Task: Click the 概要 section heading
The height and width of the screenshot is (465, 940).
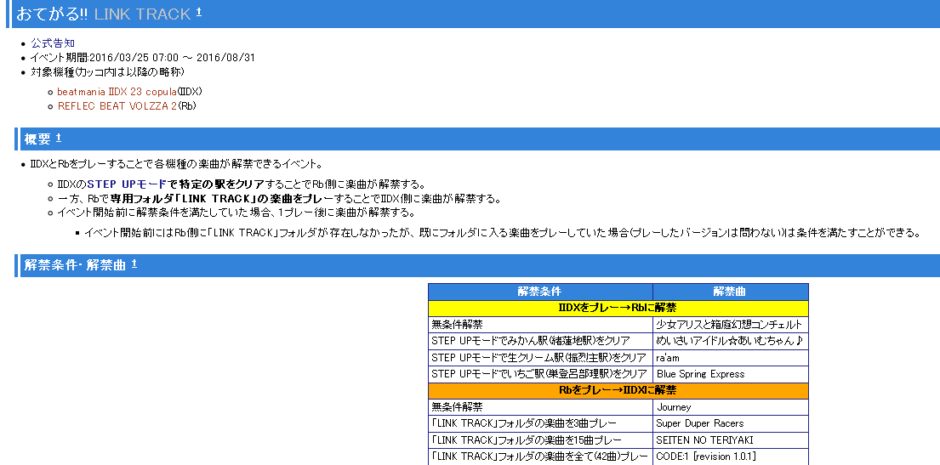Action: click(x=37, y=139)
